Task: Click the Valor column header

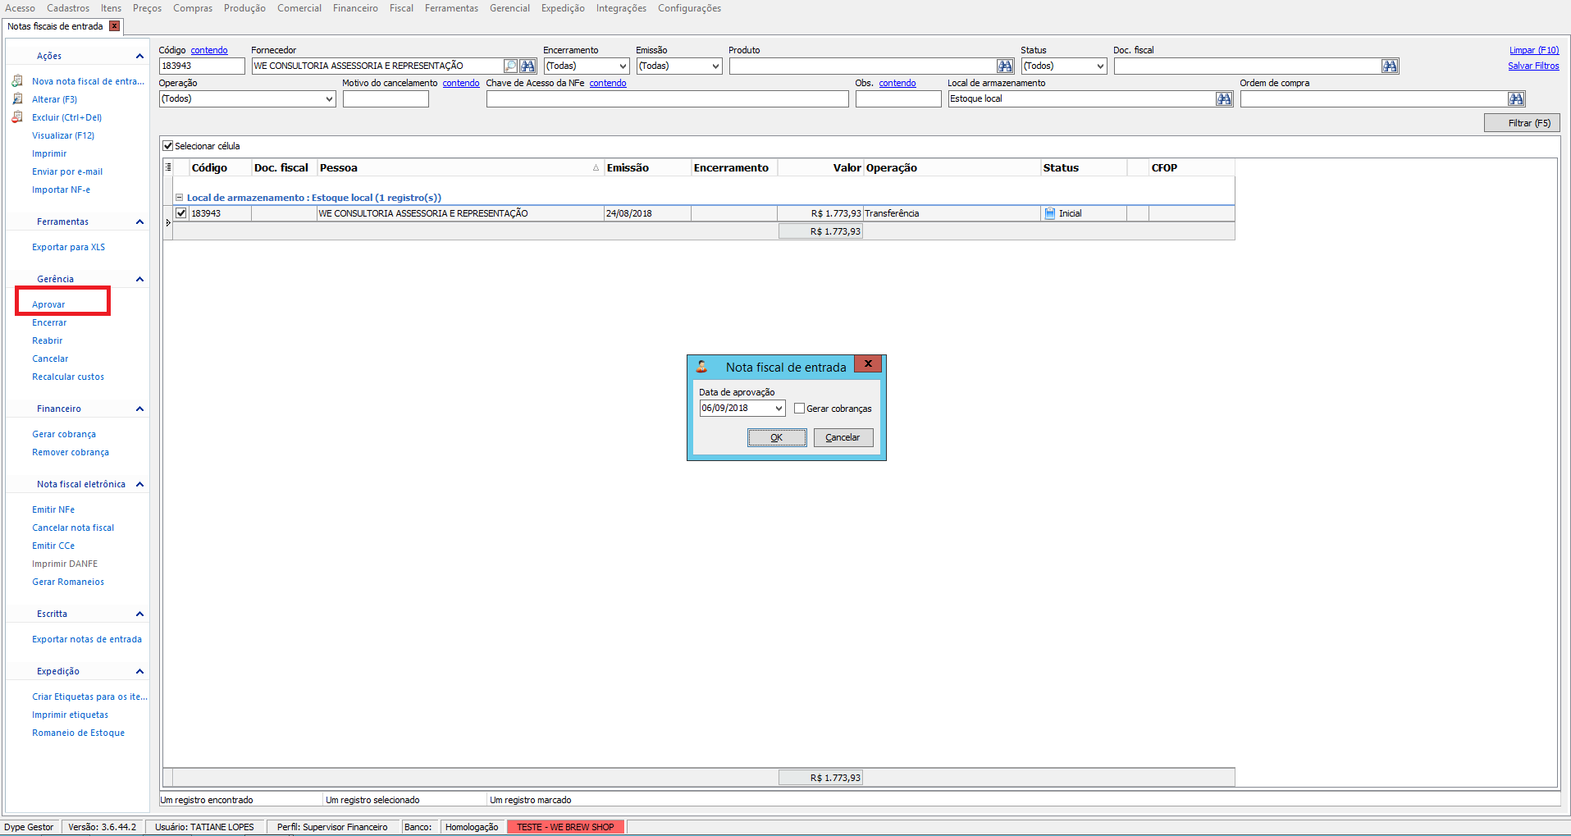Action: click(820, 167)
